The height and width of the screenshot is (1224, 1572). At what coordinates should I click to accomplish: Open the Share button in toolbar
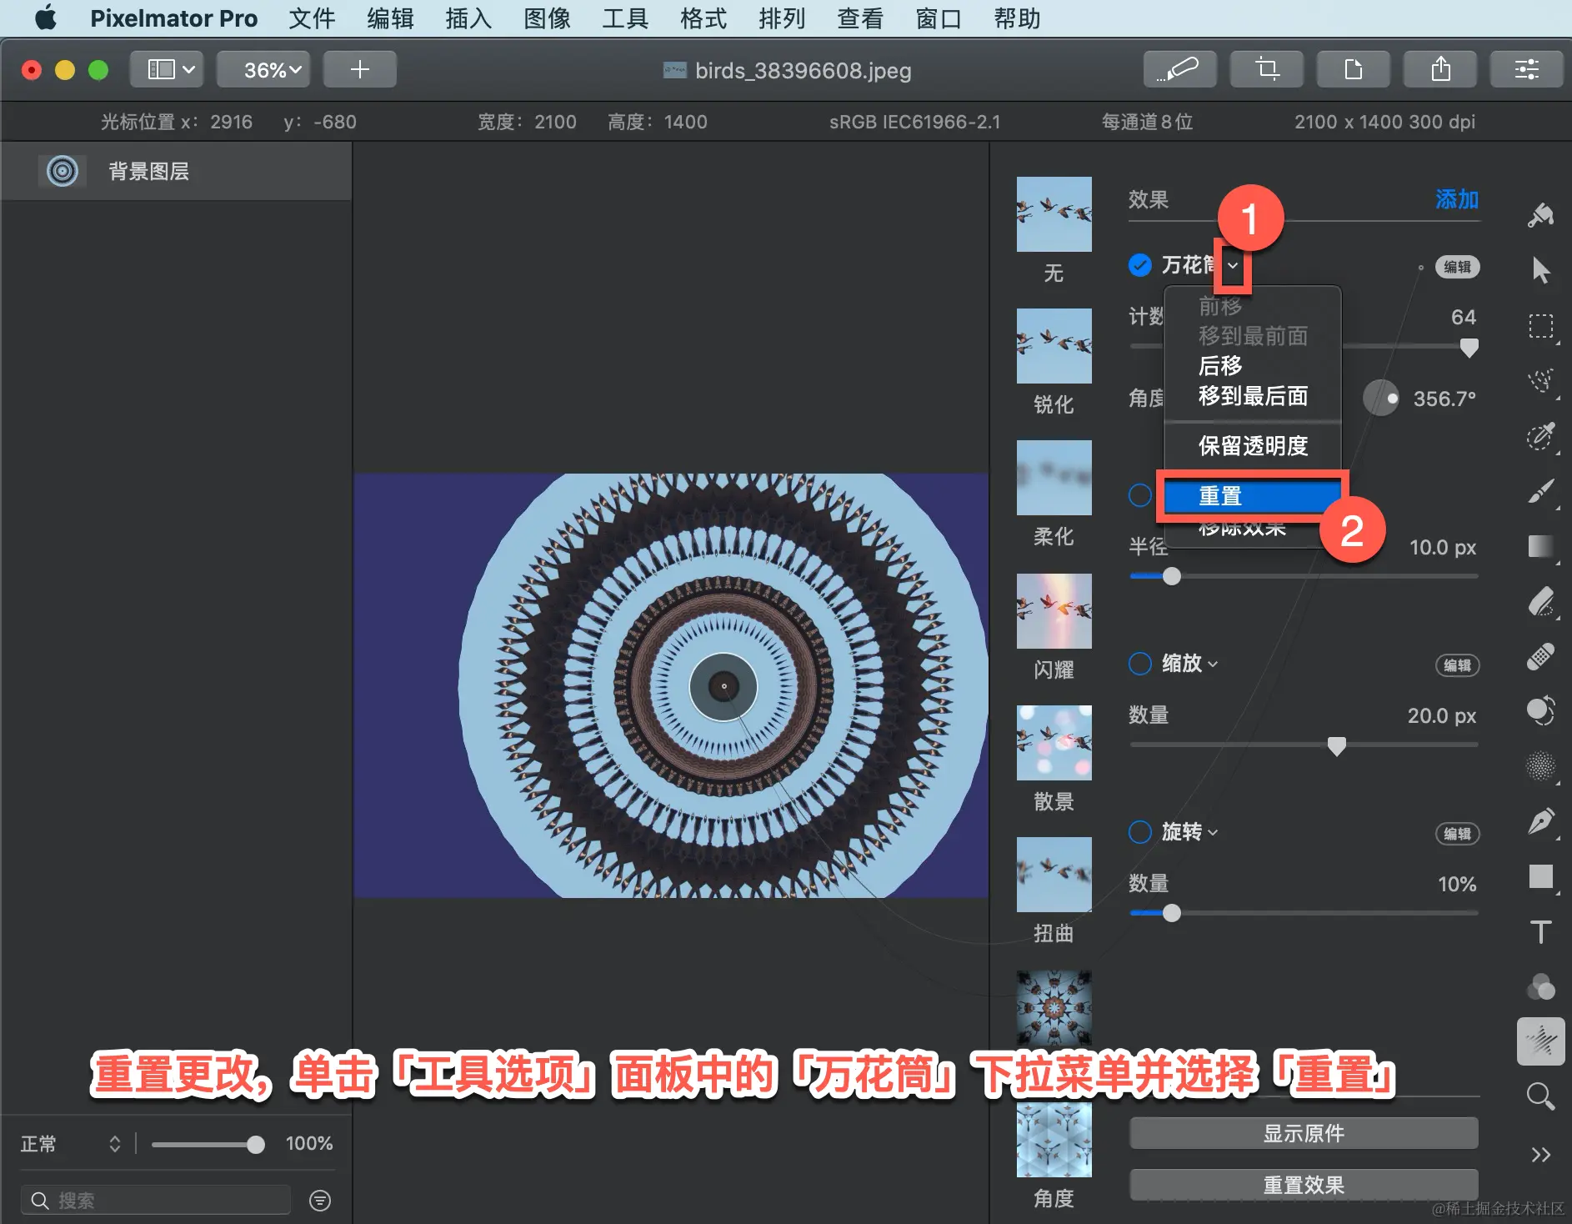tap(1440, 69)
